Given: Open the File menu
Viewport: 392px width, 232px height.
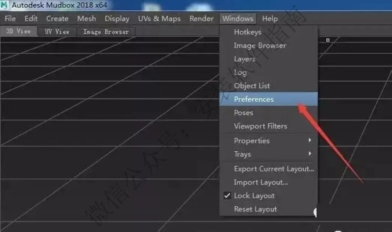Looking at the screenshot, I should click(x=10, y=18).
